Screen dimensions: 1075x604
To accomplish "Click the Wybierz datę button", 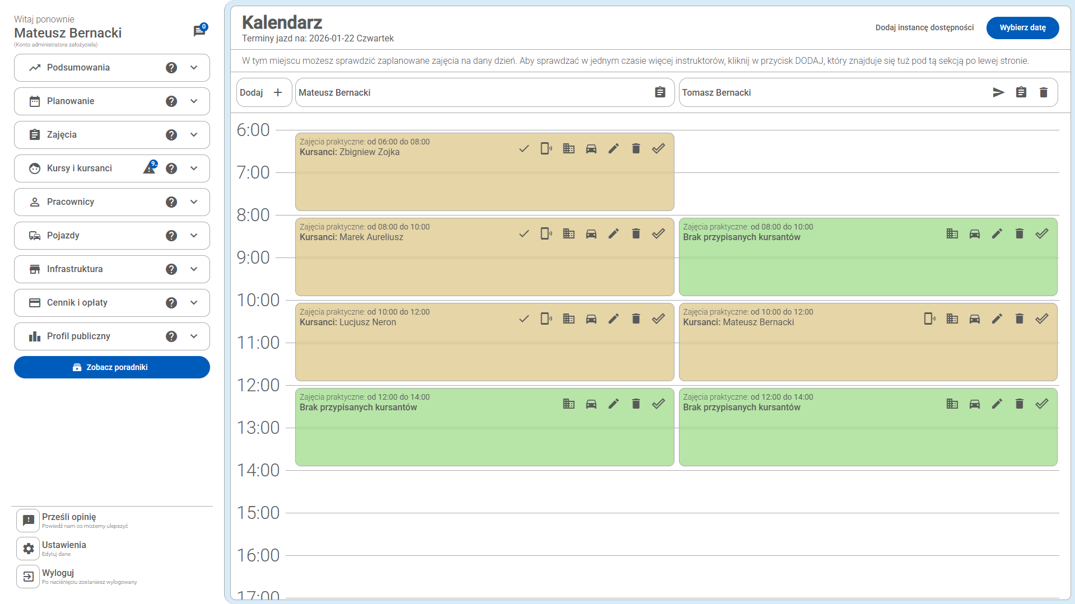I will (x=1022, y=27).
